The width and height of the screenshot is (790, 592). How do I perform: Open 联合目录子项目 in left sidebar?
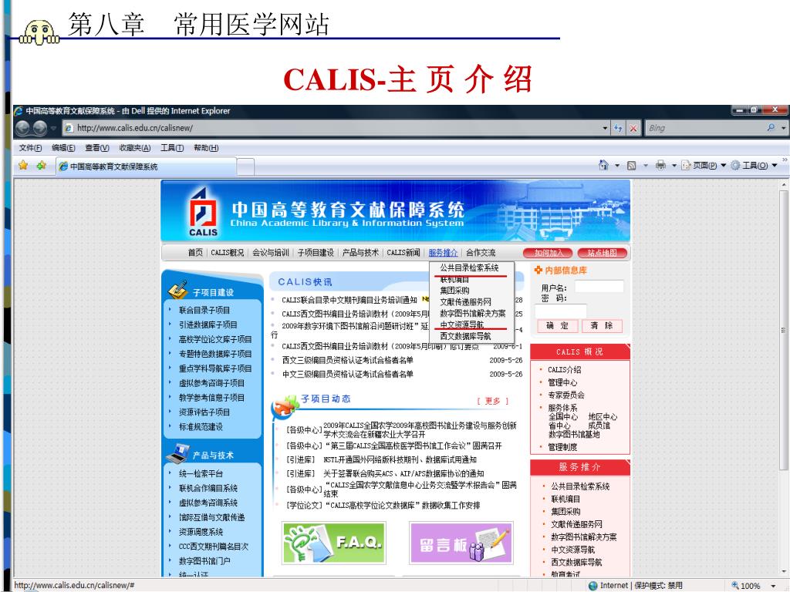pos(204,310)
